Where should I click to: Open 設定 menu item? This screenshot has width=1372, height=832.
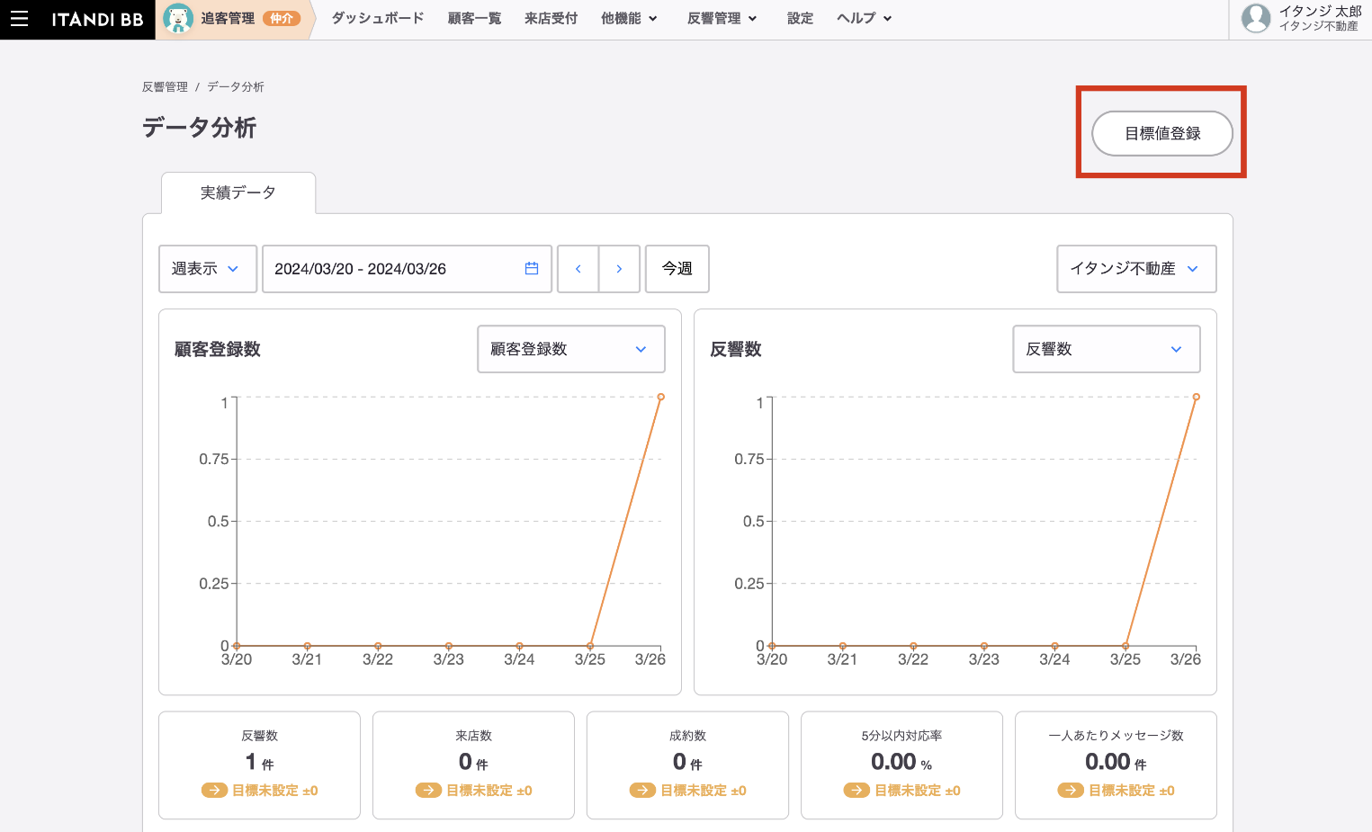coord(800,19)
